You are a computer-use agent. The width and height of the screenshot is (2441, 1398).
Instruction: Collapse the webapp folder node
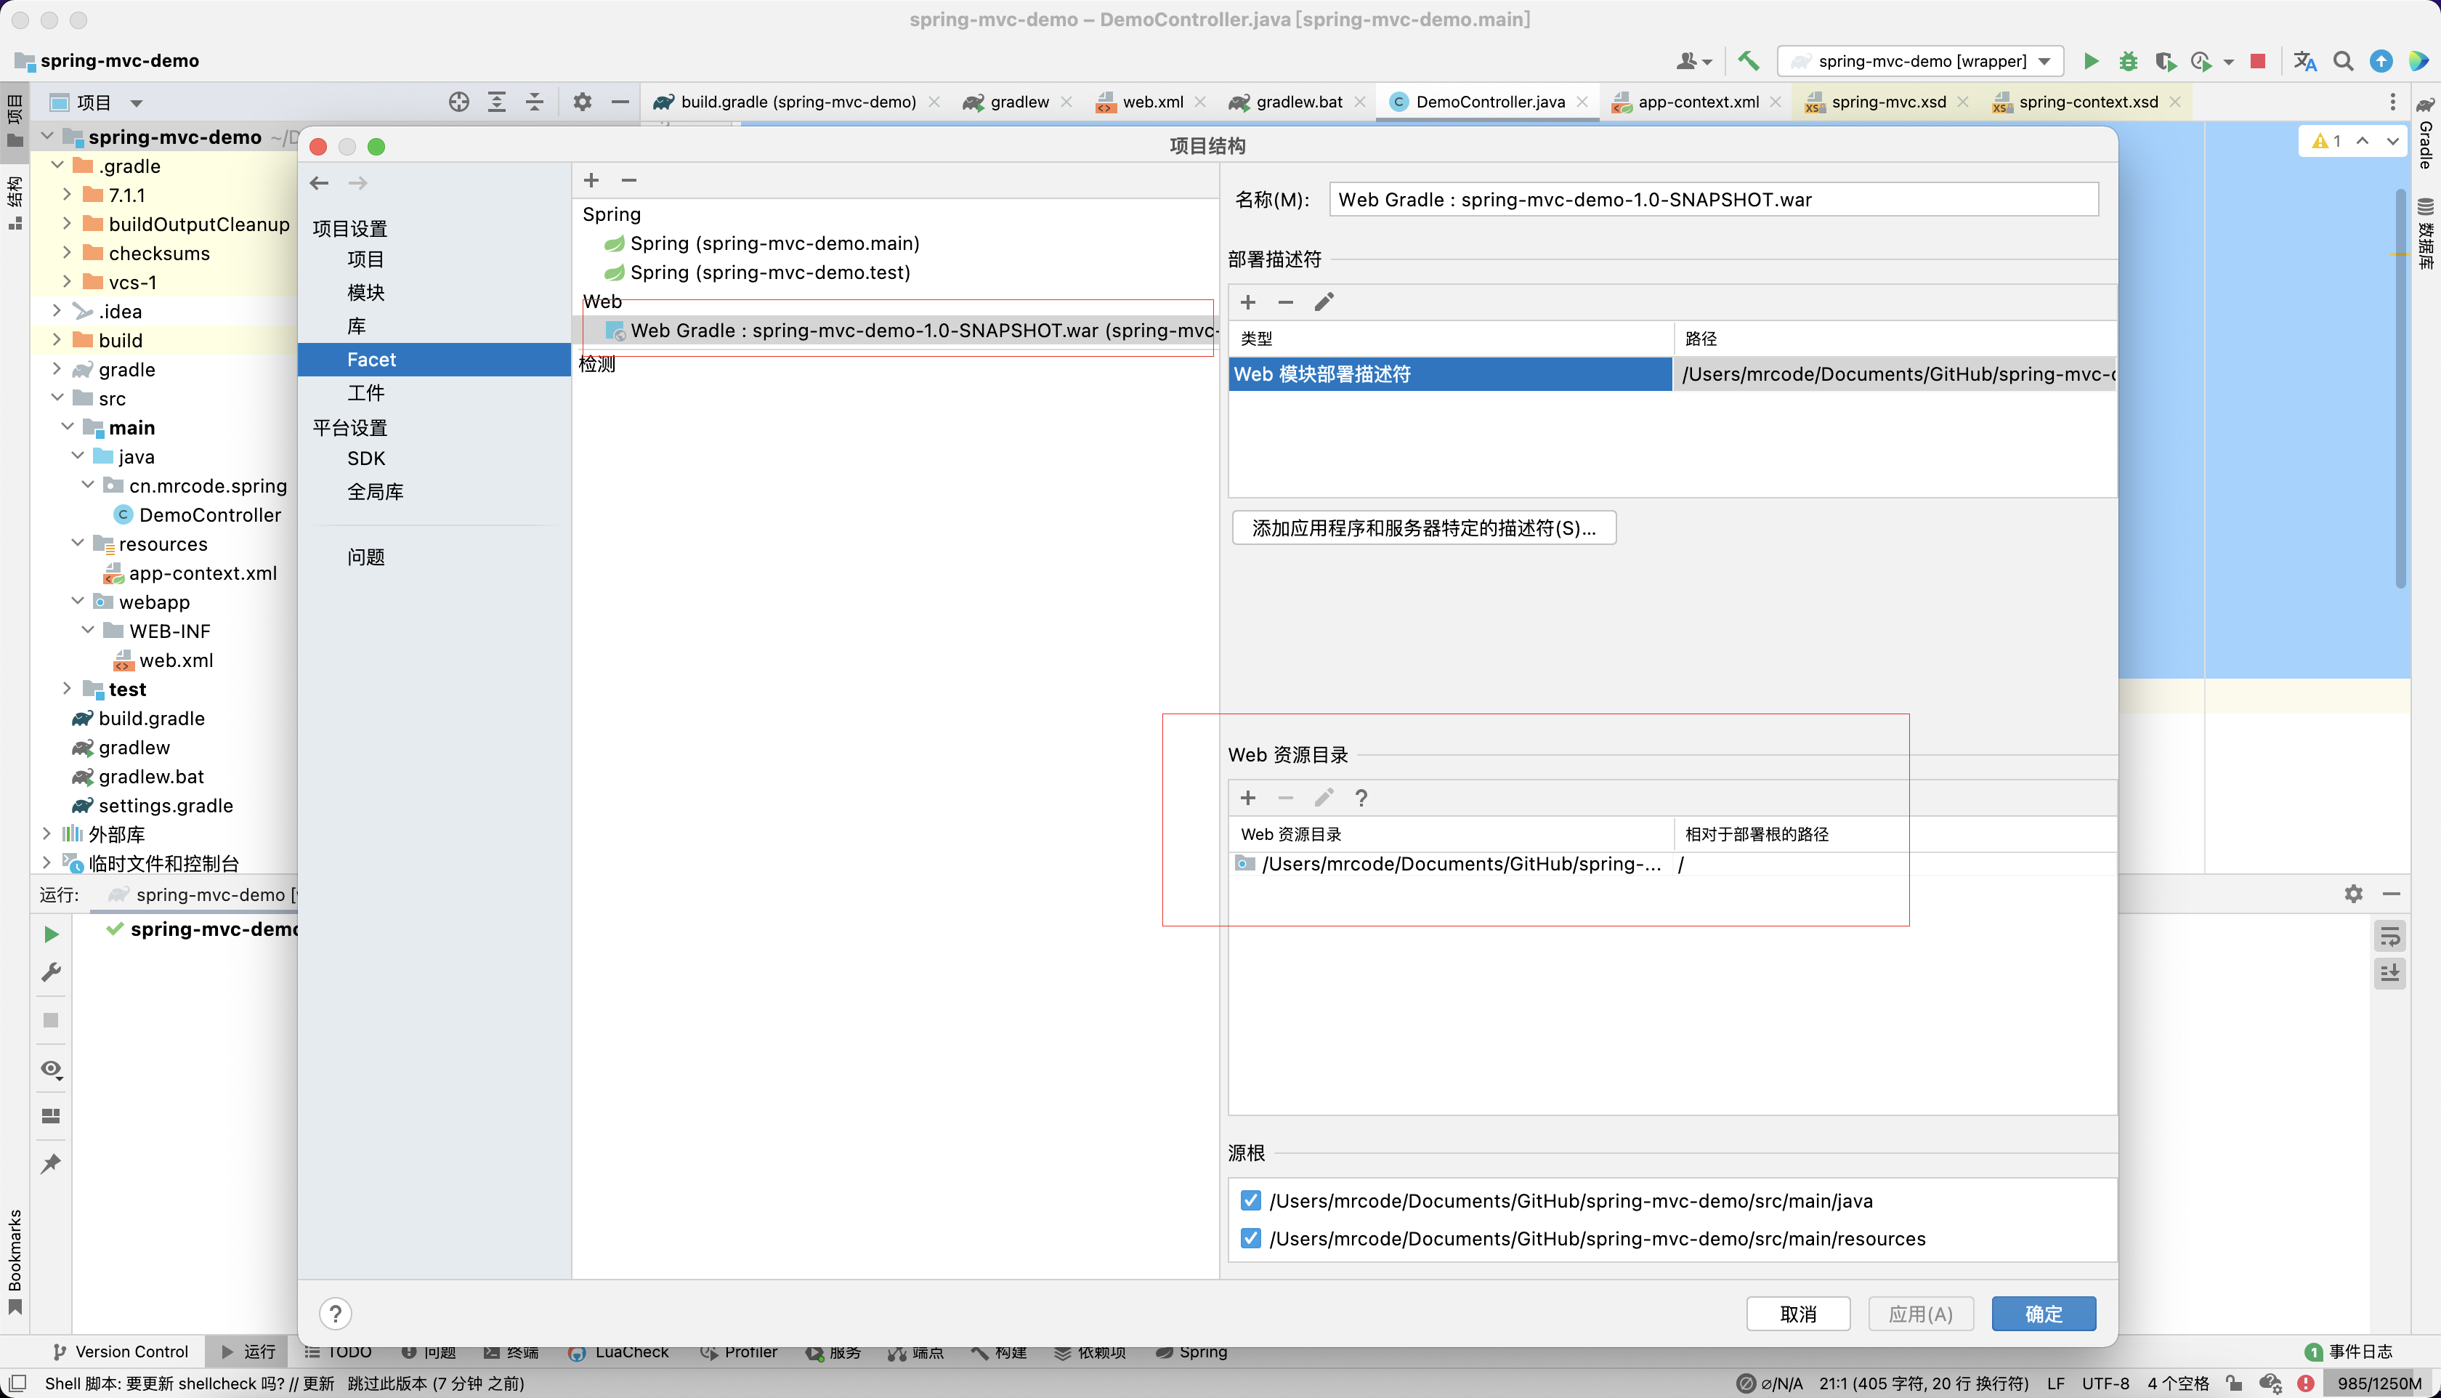click(x=78, y=601)
